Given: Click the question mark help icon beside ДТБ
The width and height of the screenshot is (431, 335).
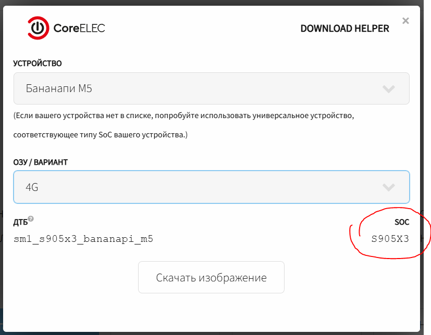Looking at the screenshot, I should [x=31, y=219].
